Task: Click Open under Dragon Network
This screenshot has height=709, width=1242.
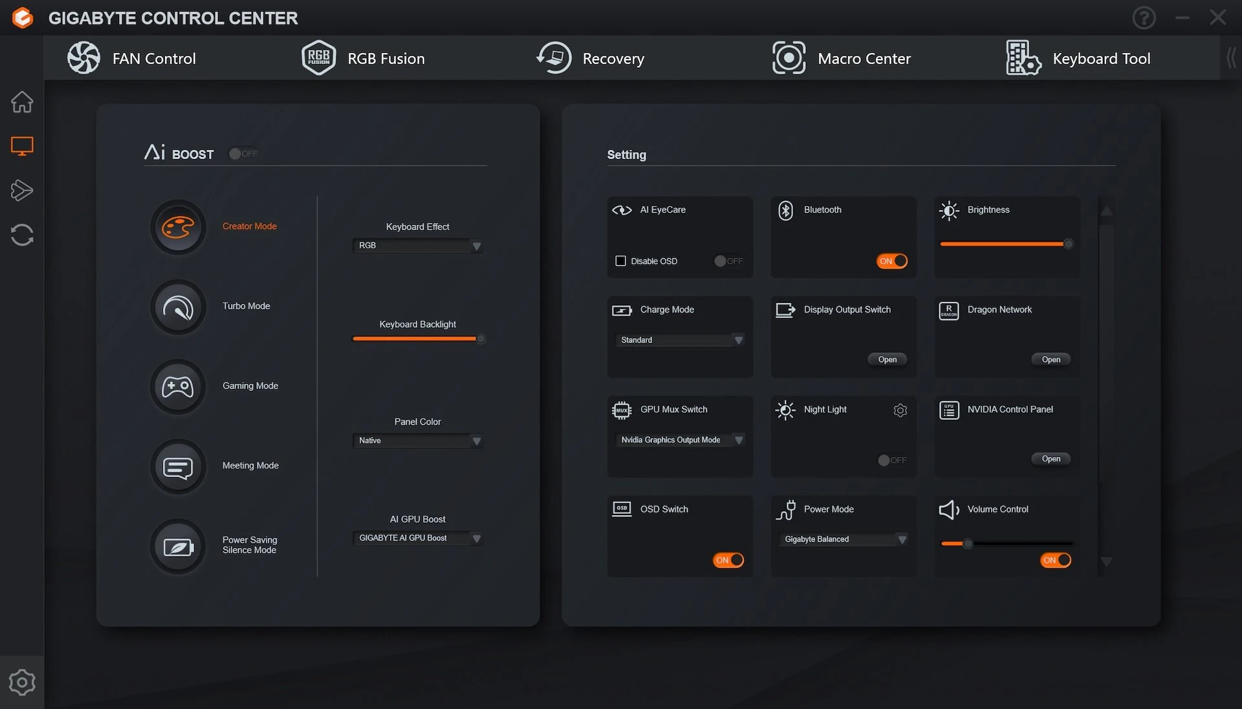Action: click(x=1051, y=360)
